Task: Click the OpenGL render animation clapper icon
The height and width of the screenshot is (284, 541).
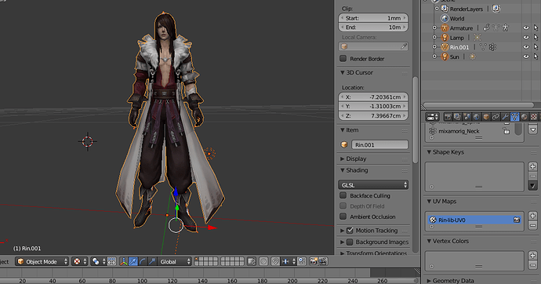Action: coord(323,261)
